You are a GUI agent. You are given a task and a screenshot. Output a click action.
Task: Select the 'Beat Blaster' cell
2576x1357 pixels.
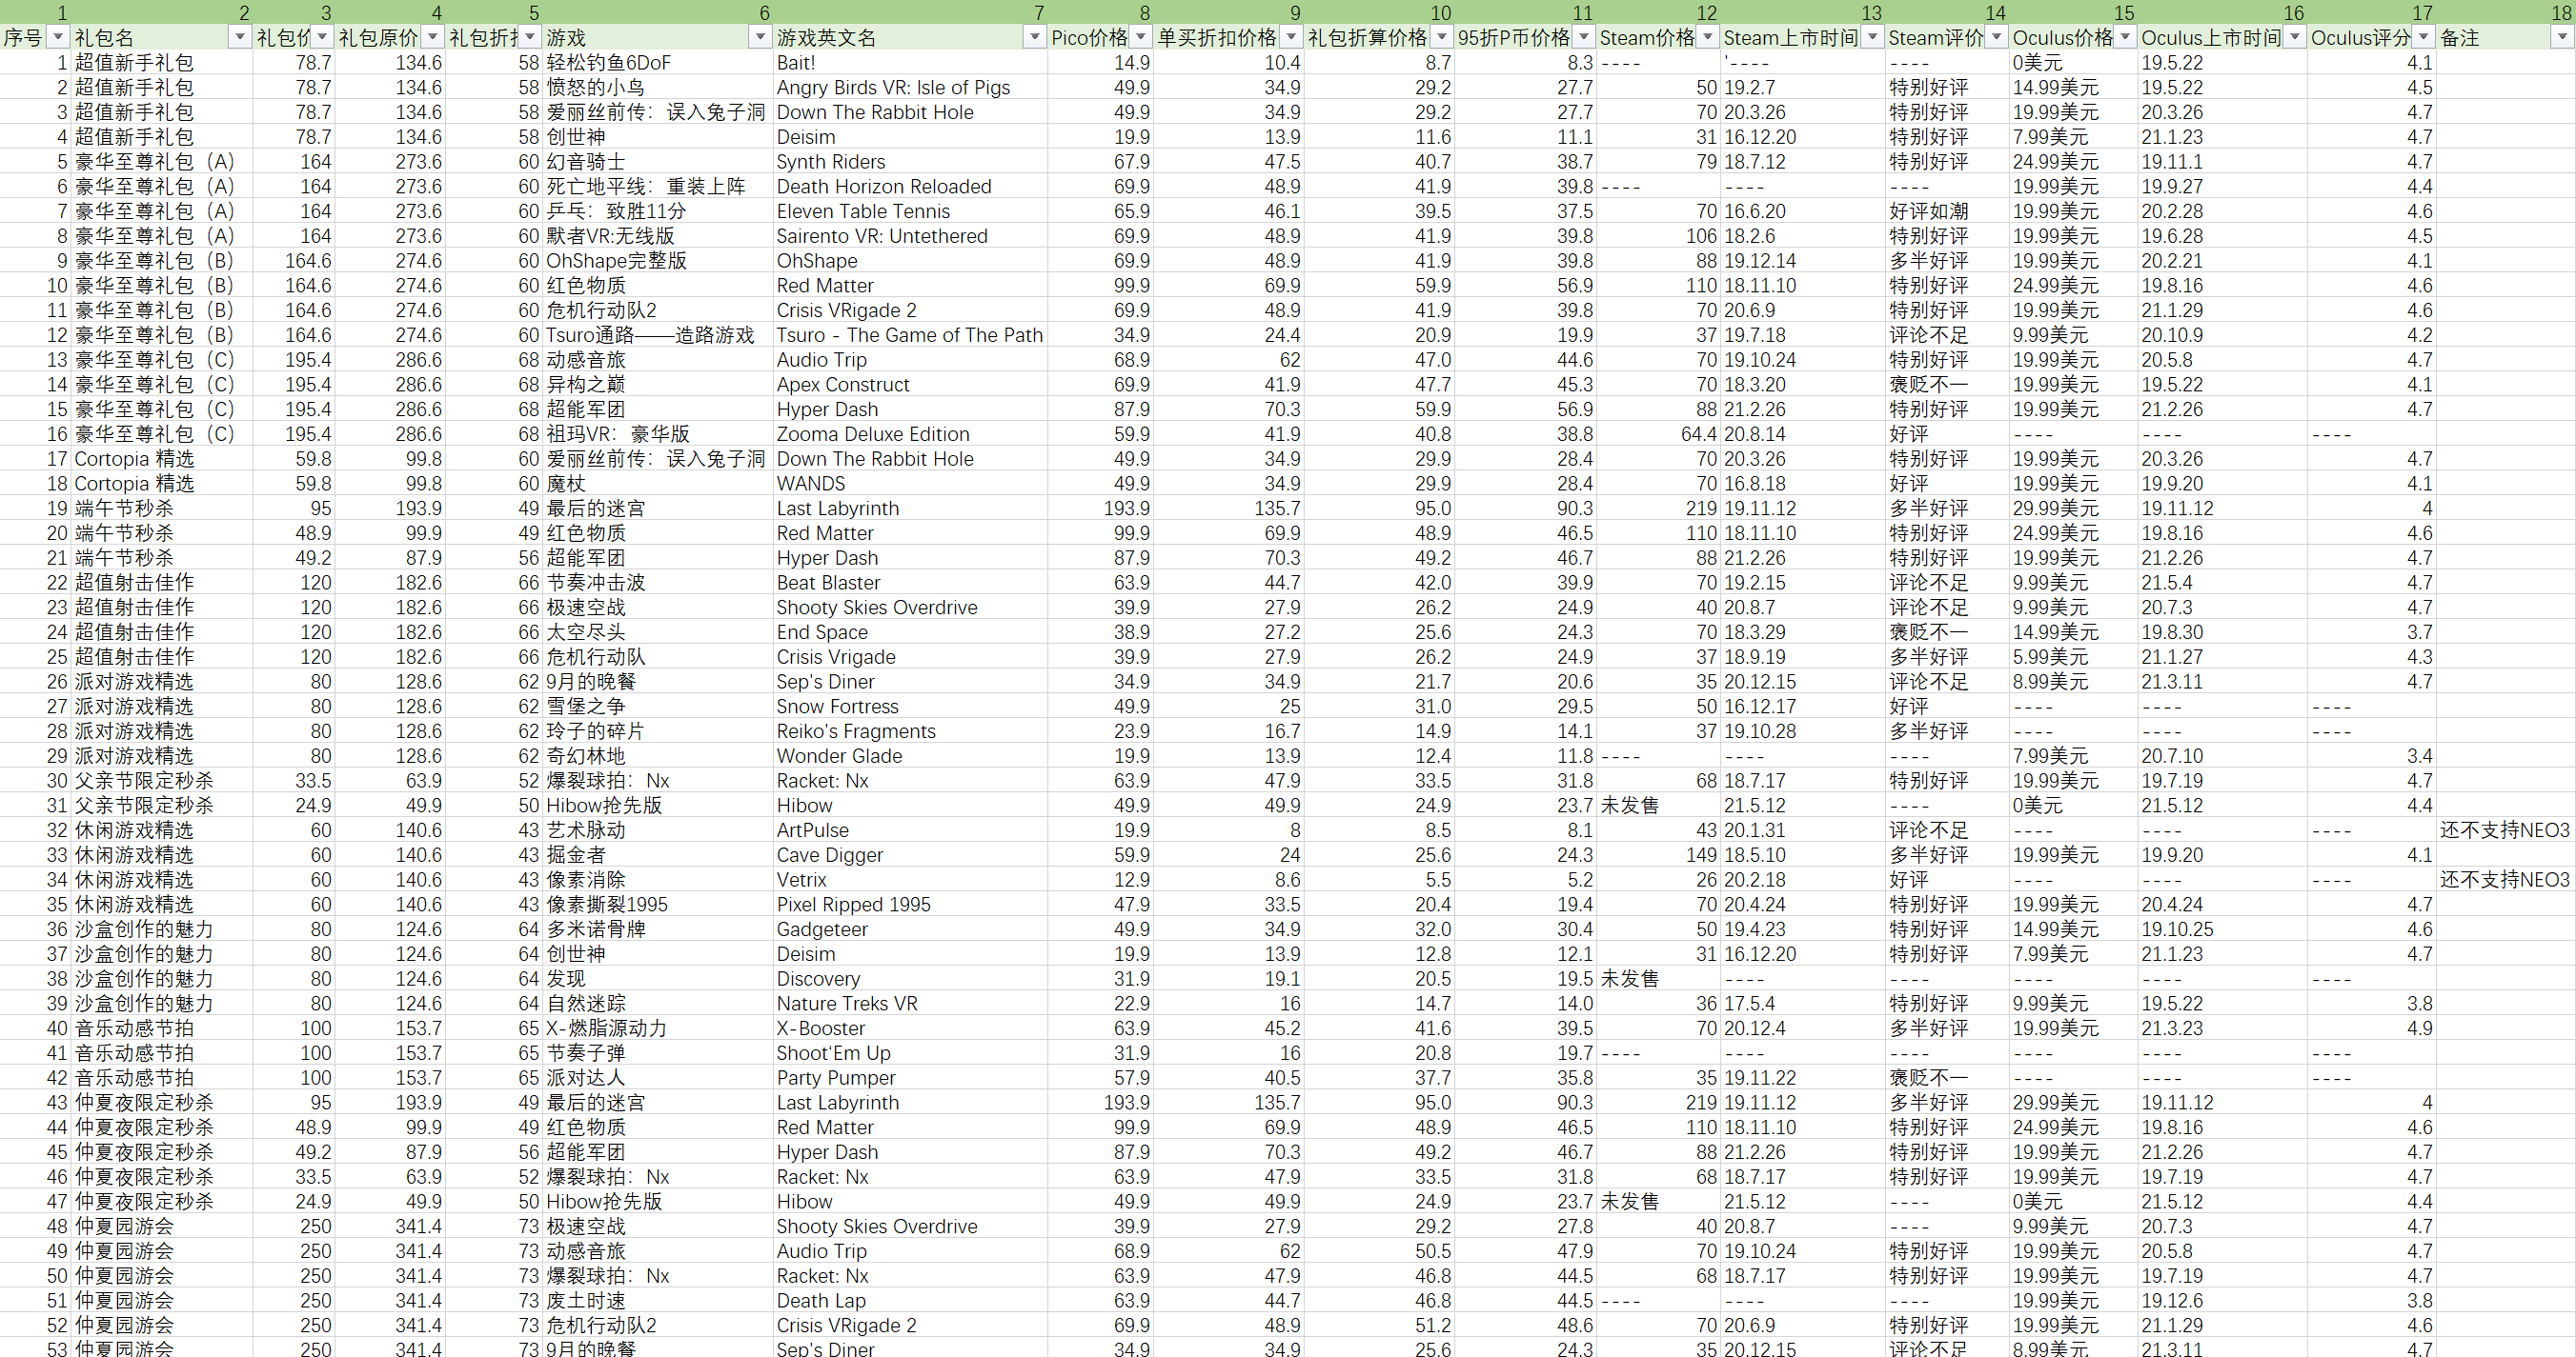(x=910, y=583)
